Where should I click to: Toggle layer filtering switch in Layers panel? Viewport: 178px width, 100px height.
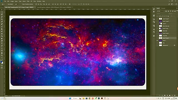click(177, 11)
